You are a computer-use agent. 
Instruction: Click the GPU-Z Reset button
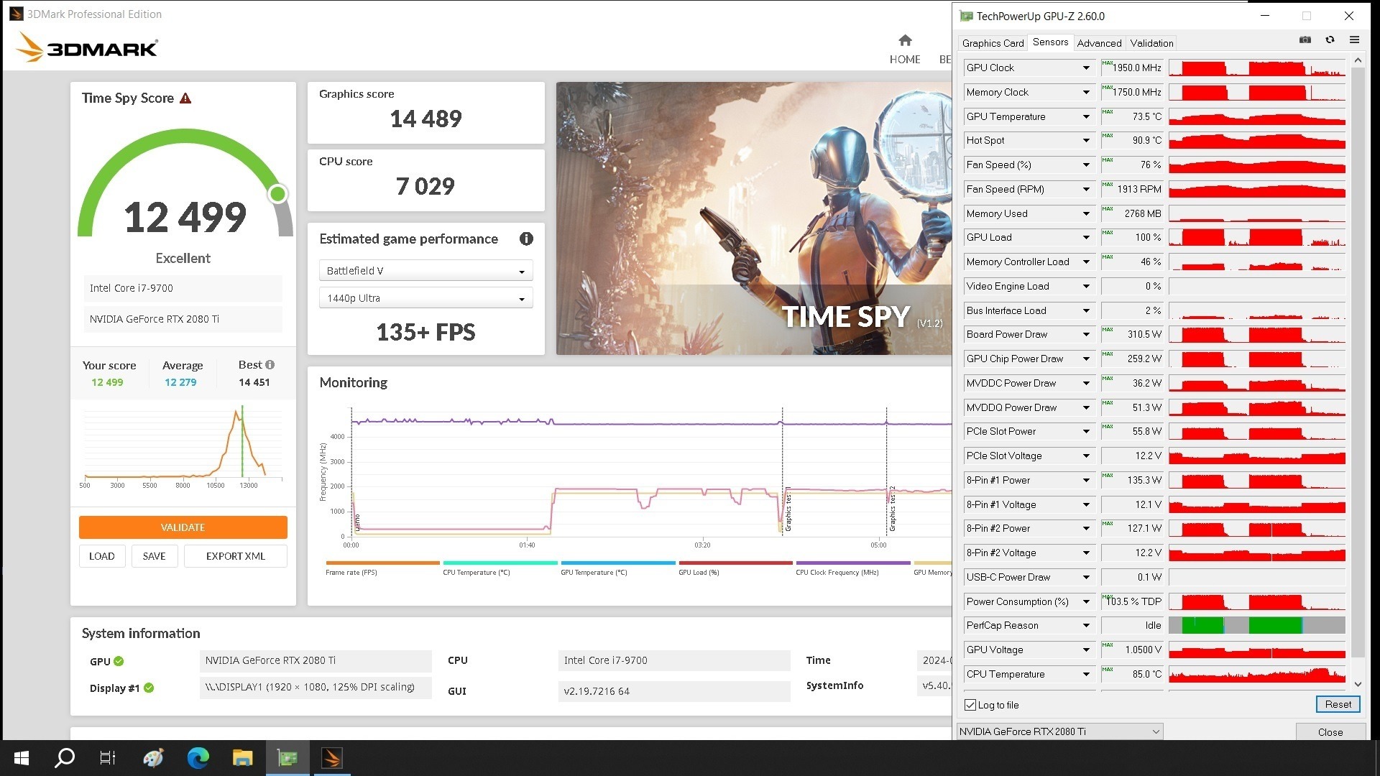1338,704
